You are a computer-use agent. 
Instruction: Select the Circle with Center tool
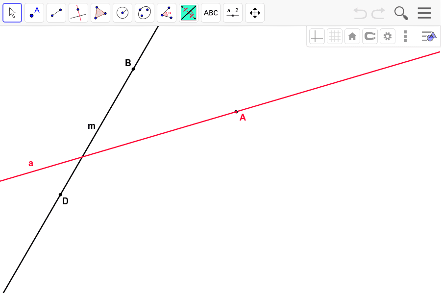[122, 13]
